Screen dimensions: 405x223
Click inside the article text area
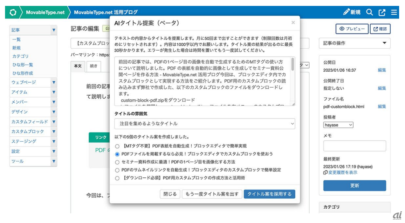click(202, 81)
